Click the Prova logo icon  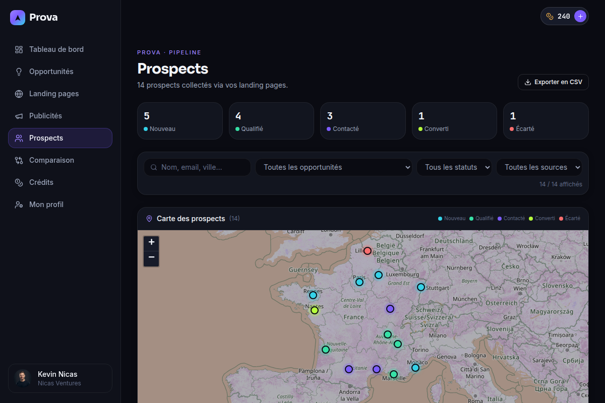tap(18, 18)
